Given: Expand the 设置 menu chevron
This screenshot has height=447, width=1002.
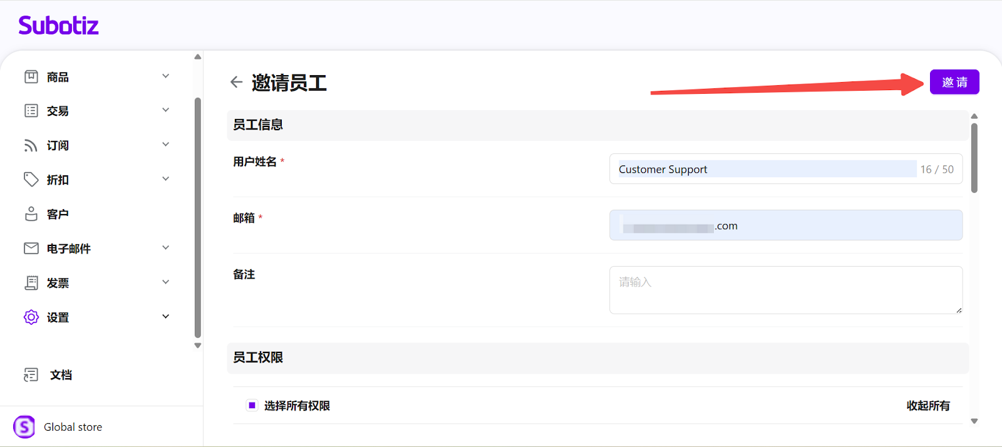Looking at the screenshot, I should click(x=166, y=317).
